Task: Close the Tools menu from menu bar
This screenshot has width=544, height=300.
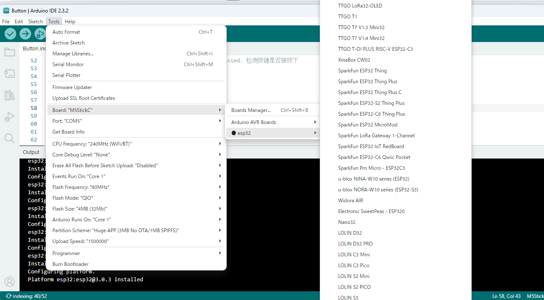Action: point(54,21)
